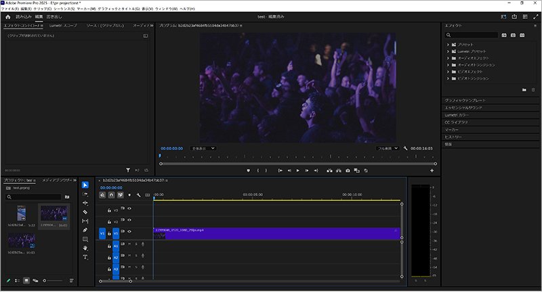The width and height of the screenshot is (542, 305).
Task: Toggle V1 source patching button
Action: [102, 233]
